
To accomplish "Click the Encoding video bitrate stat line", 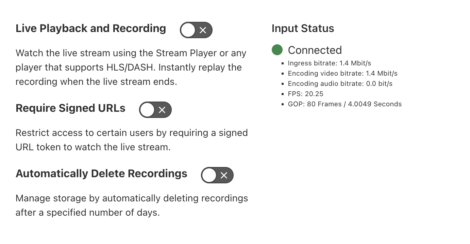I will [343, 73].
